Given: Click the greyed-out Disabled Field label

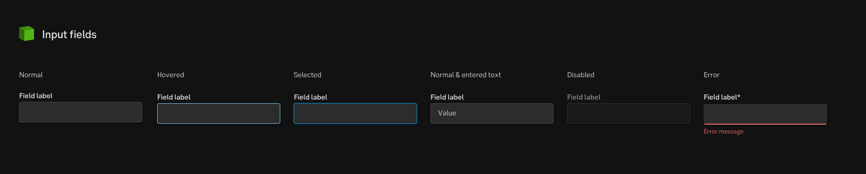Looking at the screenshot, I should pos(584,97).
